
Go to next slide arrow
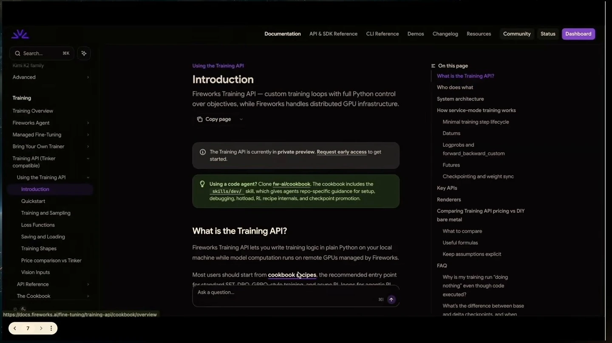tap(41, 329)
